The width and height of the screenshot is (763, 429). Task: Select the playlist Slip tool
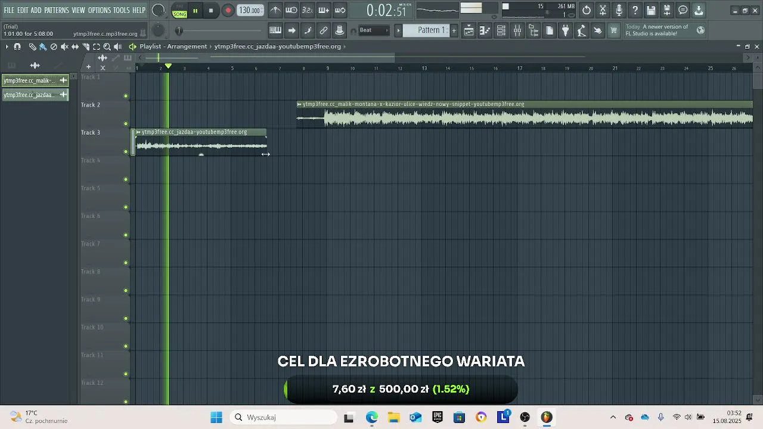pos(75,46)
